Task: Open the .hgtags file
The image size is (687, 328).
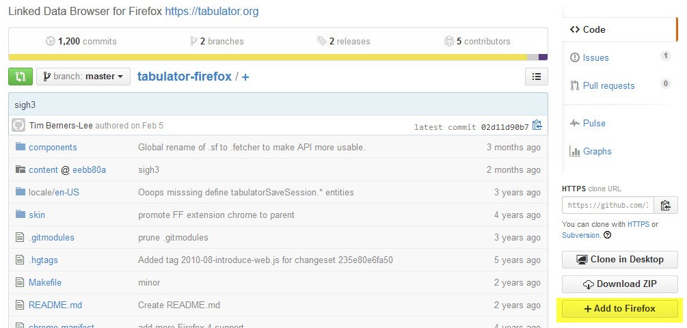Action: coord(43,260)
